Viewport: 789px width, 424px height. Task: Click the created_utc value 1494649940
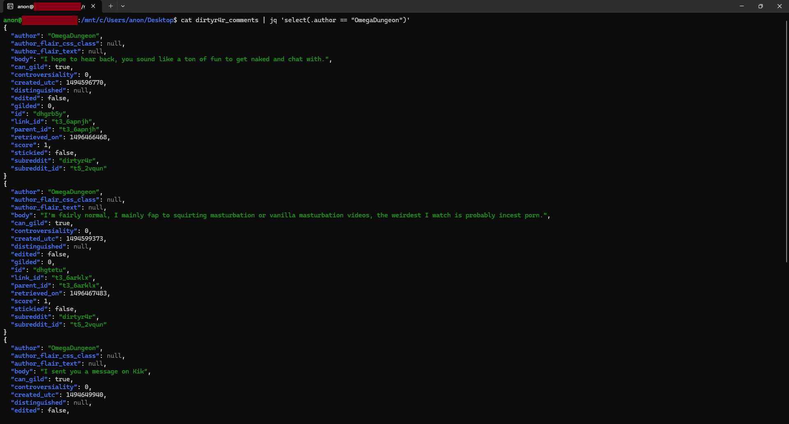click(x=85, y=395)
